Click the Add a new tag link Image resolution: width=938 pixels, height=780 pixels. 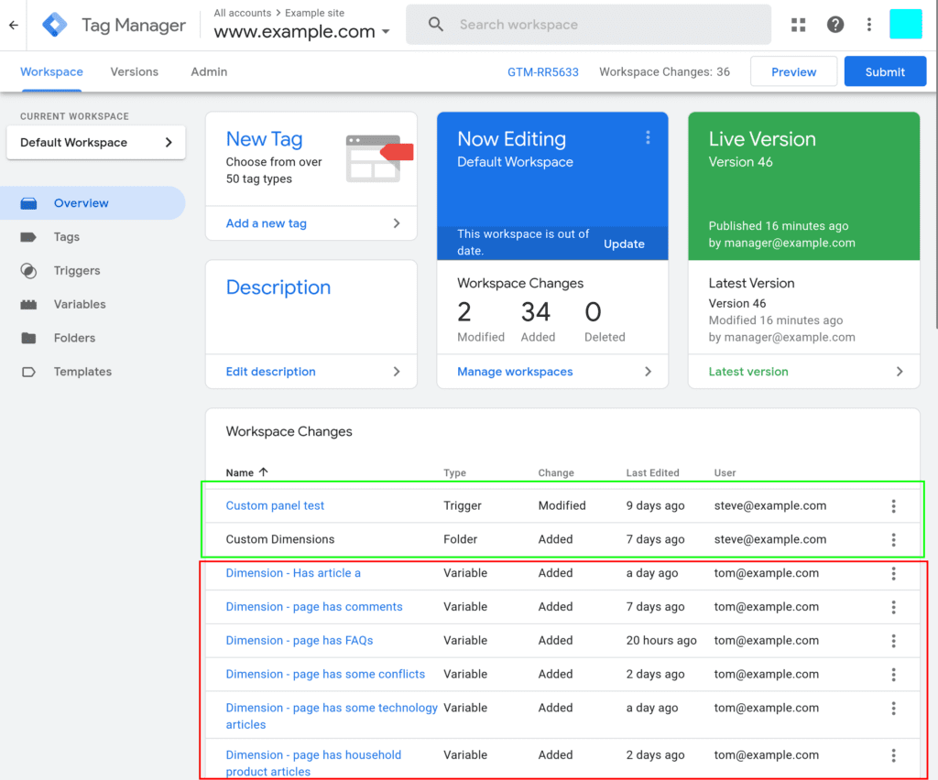tap(267, 223)
